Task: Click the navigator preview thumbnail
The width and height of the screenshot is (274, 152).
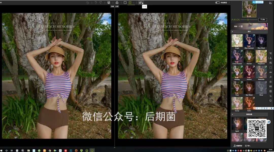Action: [x=249, y=9]
